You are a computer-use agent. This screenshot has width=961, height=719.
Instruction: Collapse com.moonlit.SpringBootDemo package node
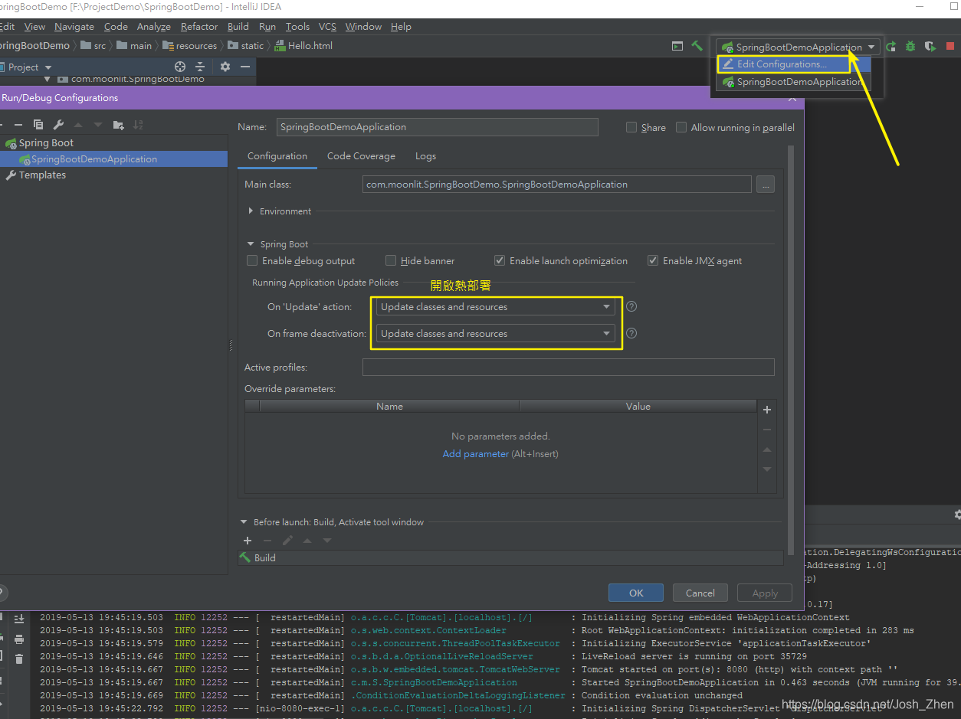(x=48, y=79)
